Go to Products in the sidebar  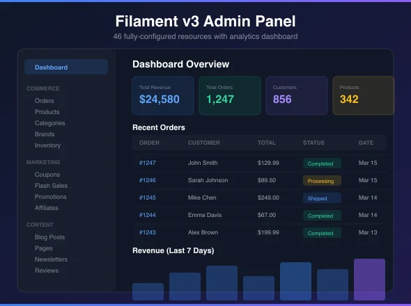tap(47, 112)
